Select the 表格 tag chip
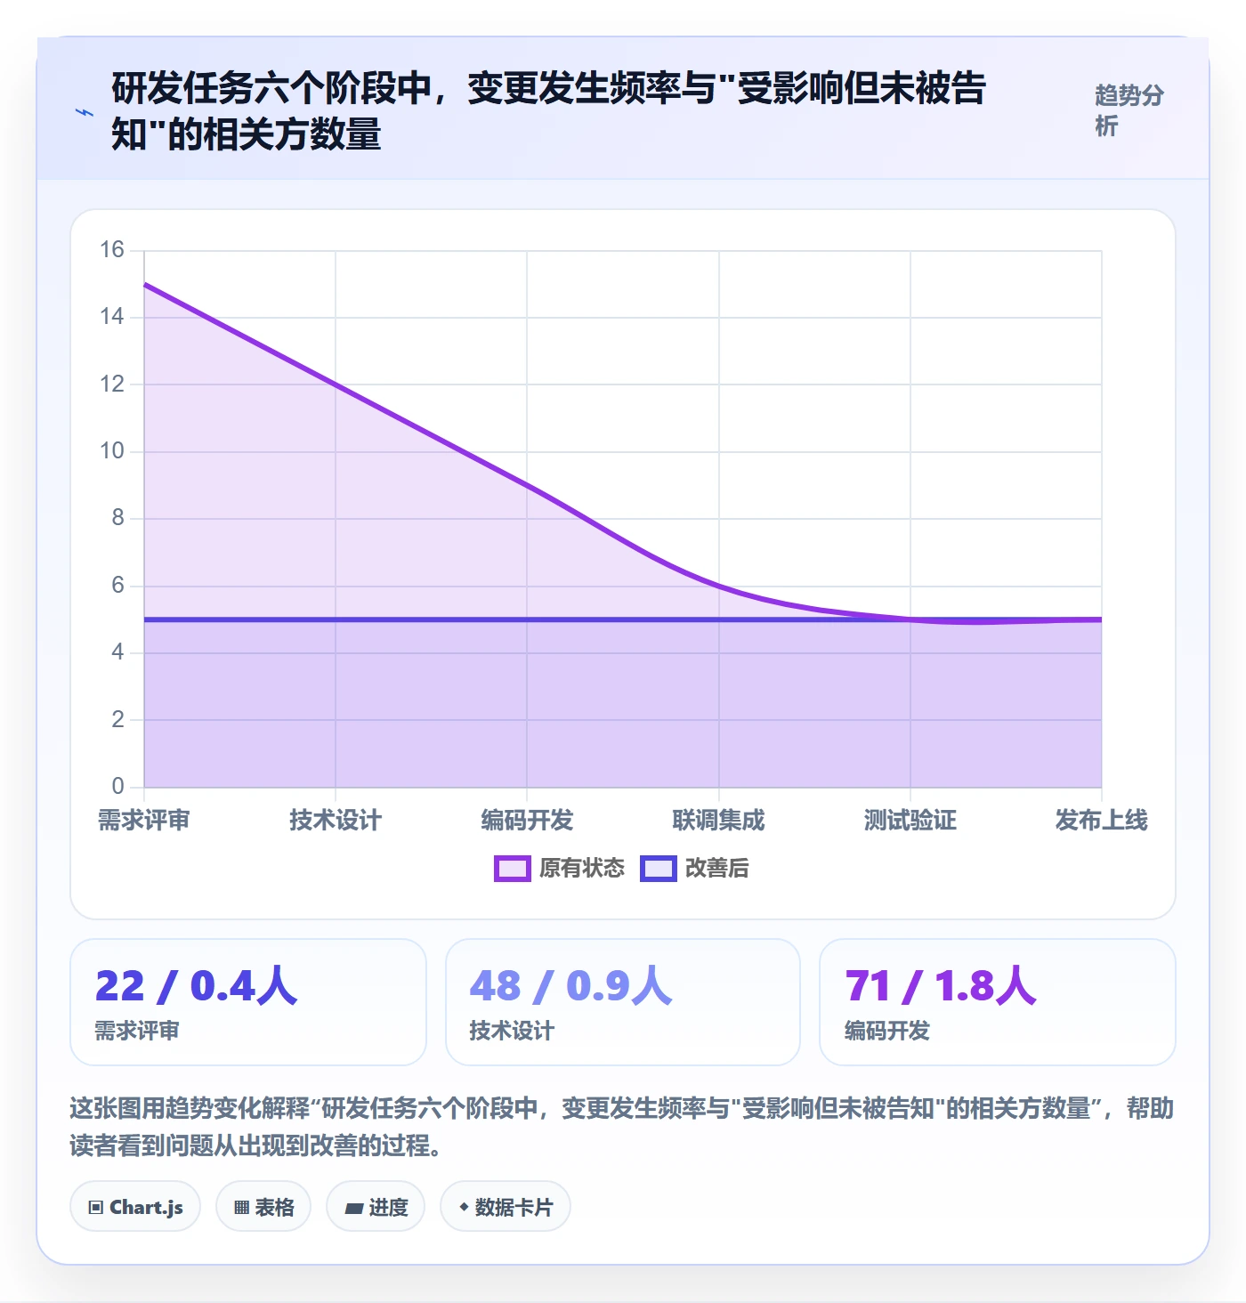This screenshot has width=1246, height=1303. (x=263, y=1207)
